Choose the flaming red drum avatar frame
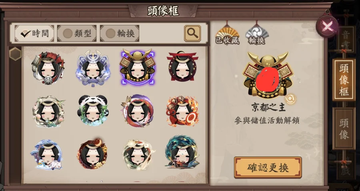The height and width of the screenshot is (191, 360). (182, 111)
